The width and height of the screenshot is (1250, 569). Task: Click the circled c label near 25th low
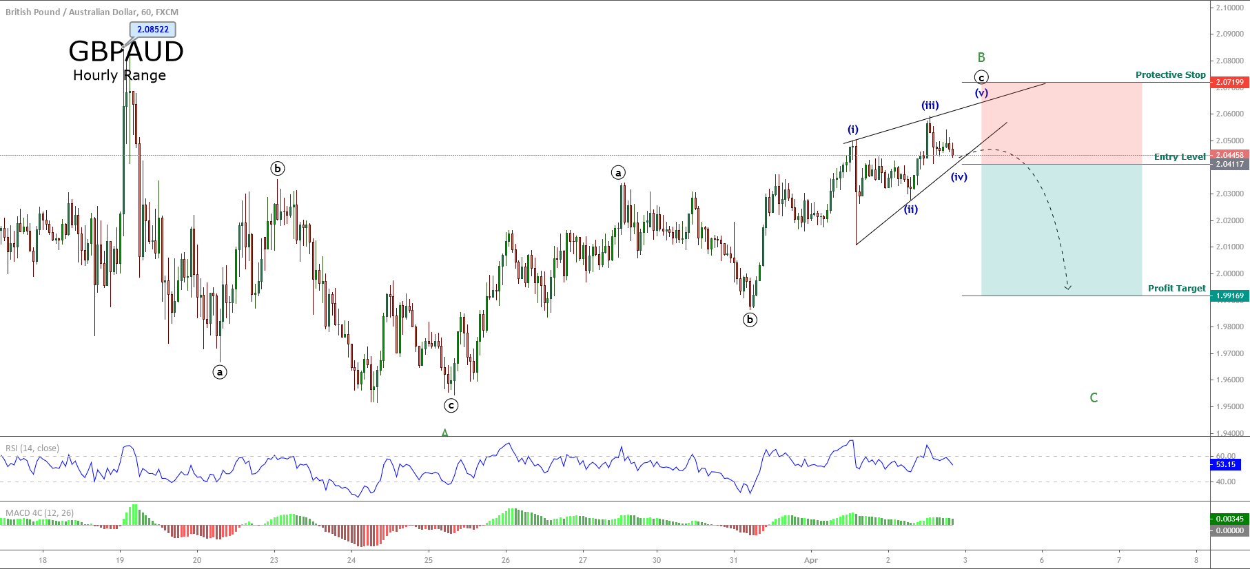[451, 405]
